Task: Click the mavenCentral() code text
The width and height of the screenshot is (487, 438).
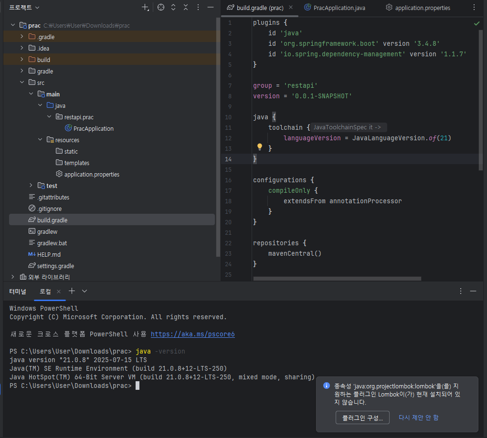Action: (x=295, y=254)
